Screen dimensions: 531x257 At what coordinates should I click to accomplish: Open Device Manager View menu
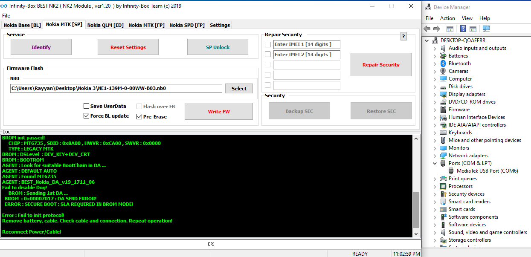(x=467, y=18)
